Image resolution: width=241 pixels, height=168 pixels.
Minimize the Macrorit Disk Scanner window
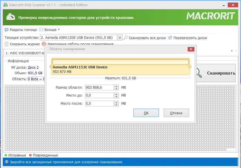pos(224,5)
